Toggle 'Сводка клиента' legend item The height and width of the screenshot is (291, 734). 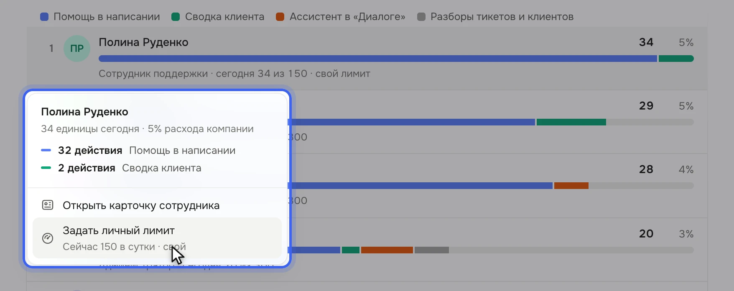pyautogui.click(x=218, y=17)
